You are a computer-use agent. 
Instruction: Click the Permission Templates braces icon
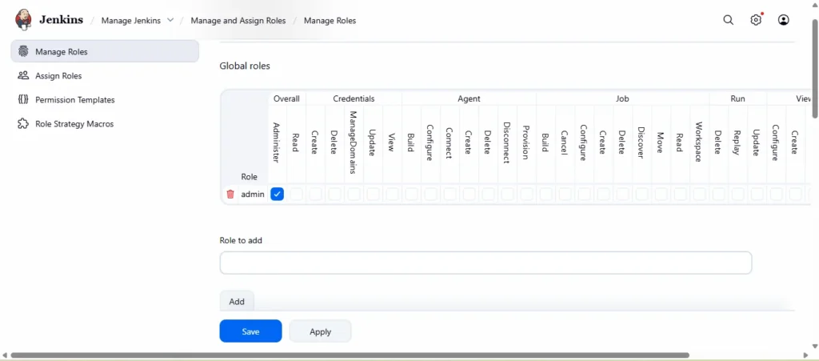point(23,100)
